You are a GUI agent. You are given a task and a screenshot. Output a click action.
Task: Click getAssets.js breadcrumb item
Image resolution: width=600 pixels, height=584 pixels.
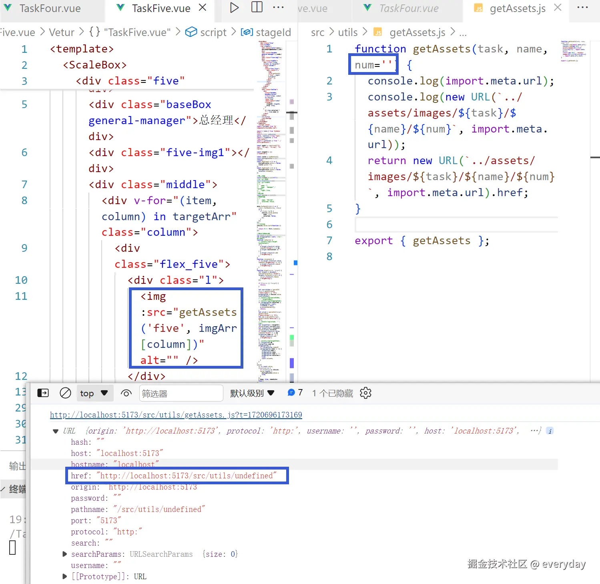pos(409,32)
